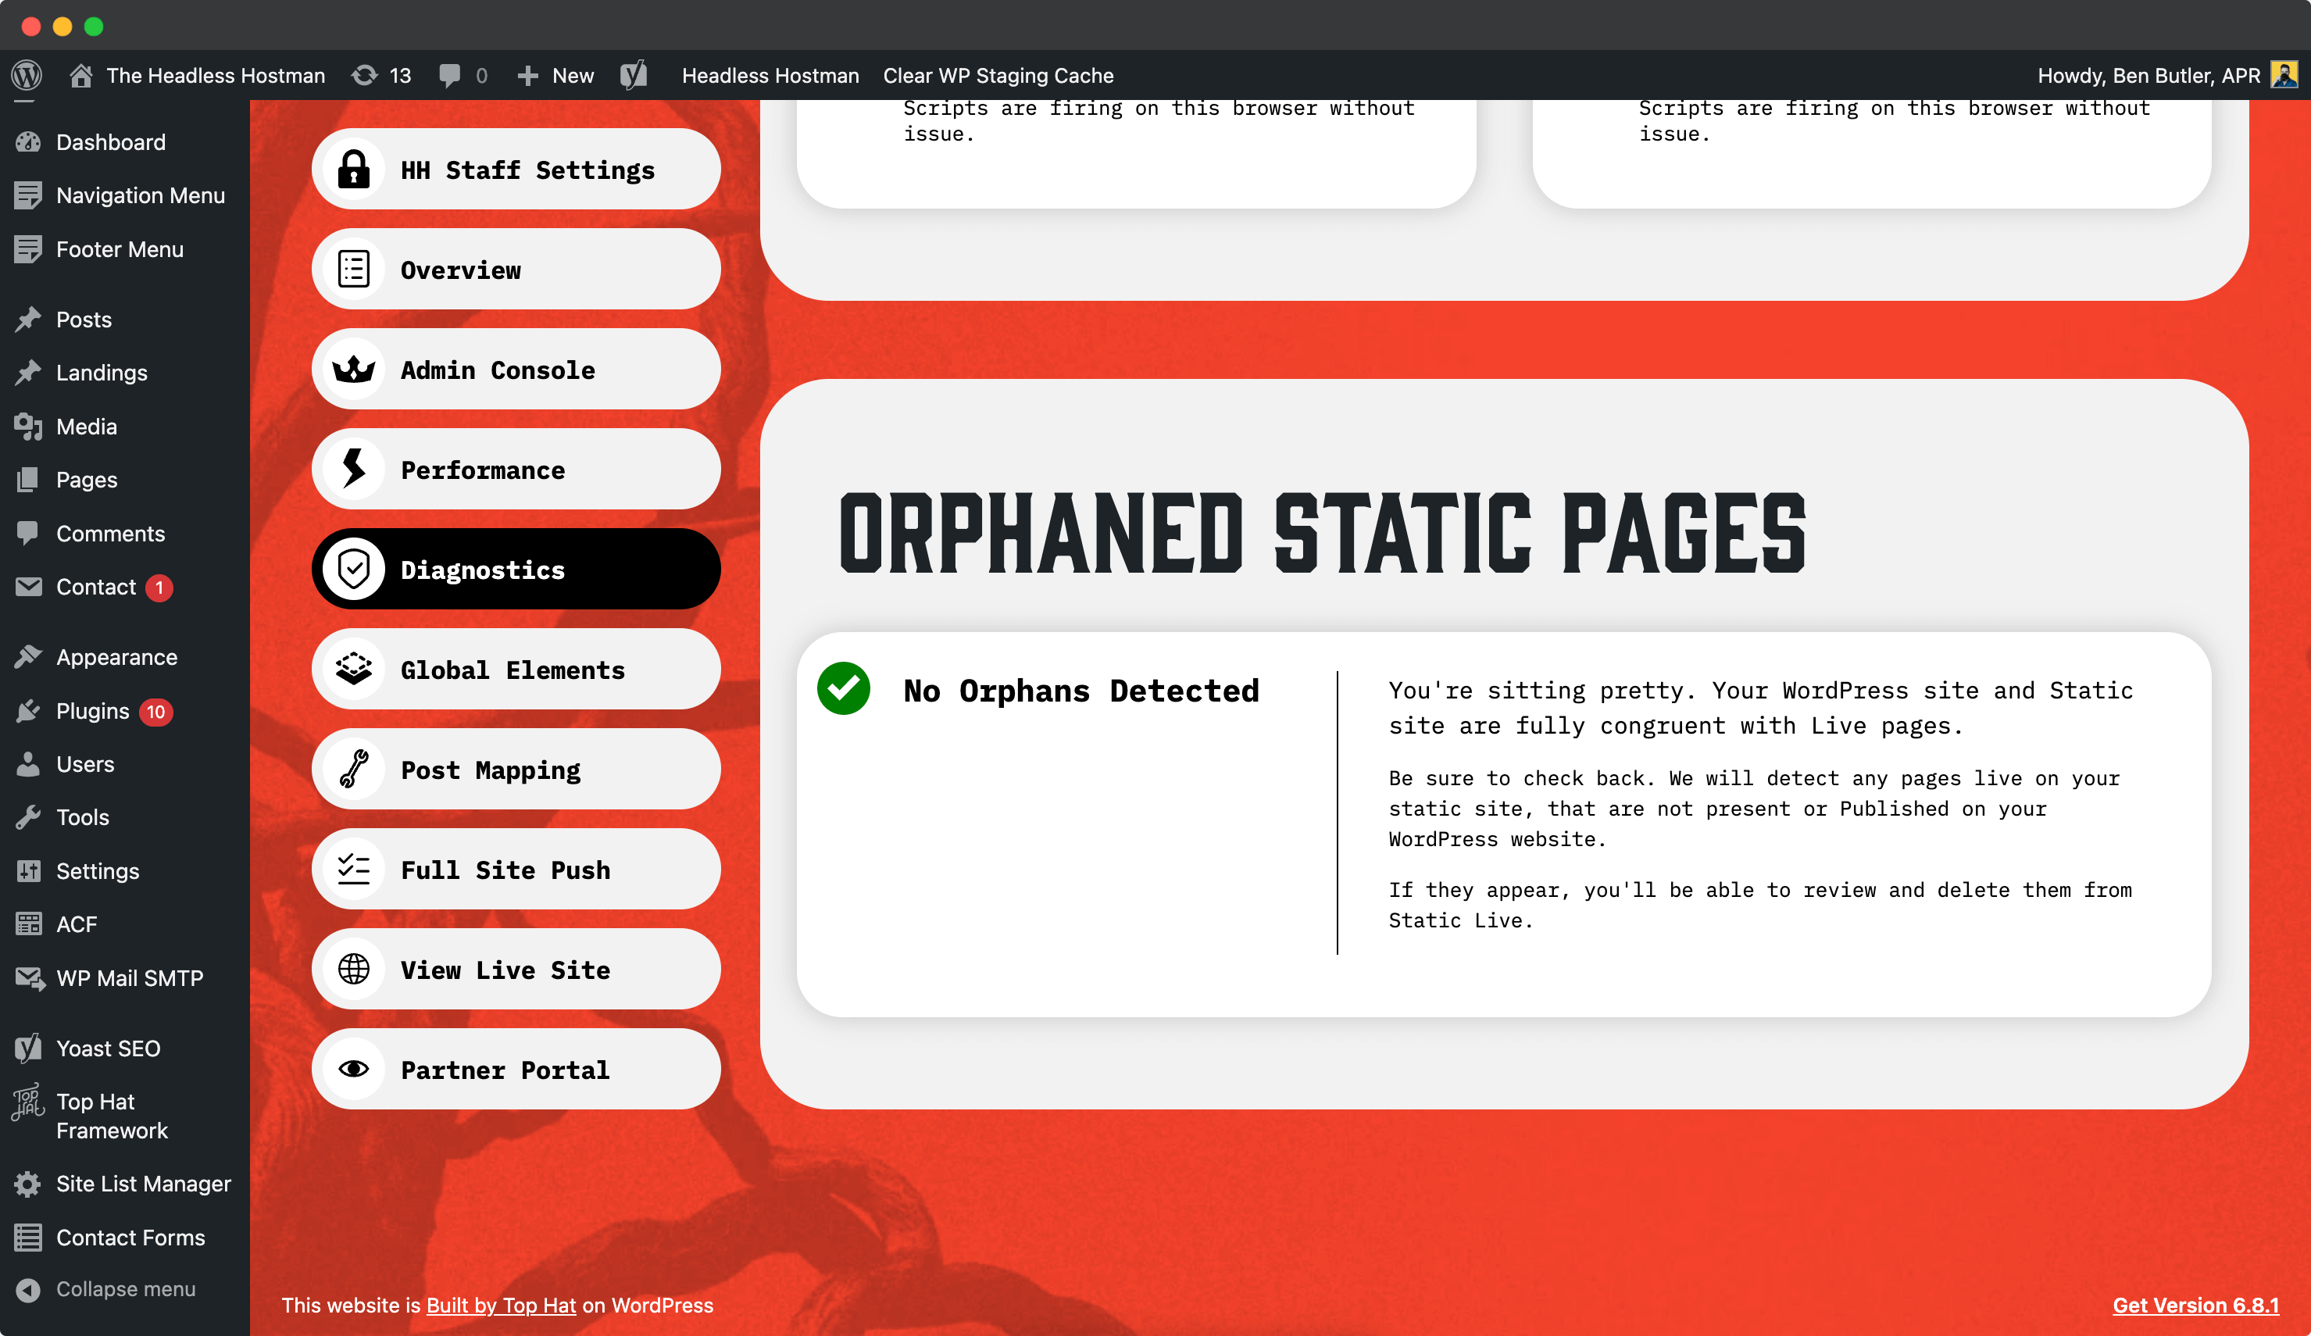Click the comments bubble icon in admin bar

(449, 75)
